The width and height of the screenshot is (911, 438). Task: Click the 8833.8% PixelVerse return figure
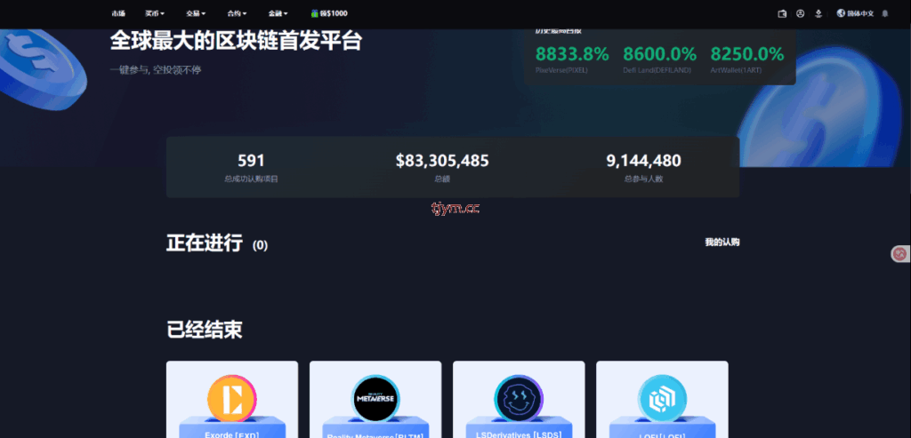(x=572, y=54)
